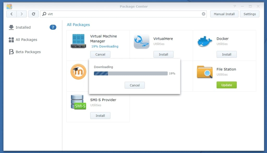Click the 19% Downloading status text

tap(105, 46)
